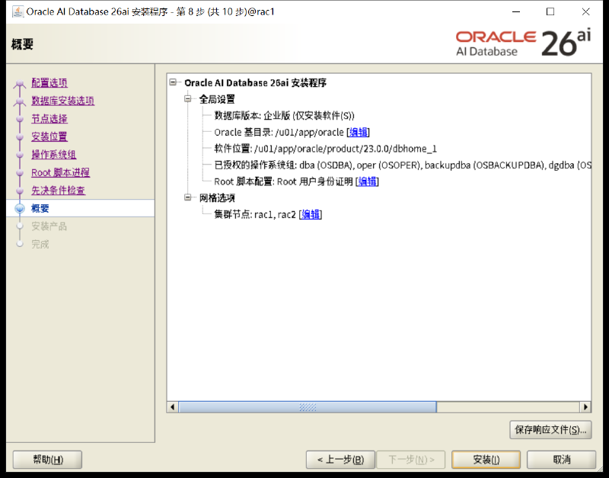Image resolution: width=609 pixels, height=478 pixels.
Task: Edit the Oracle 基目录 path
Action: (358, 132)
